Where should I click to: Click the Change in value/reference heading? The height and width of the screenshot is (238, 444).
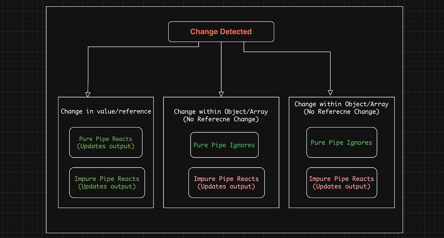[106, 111]
